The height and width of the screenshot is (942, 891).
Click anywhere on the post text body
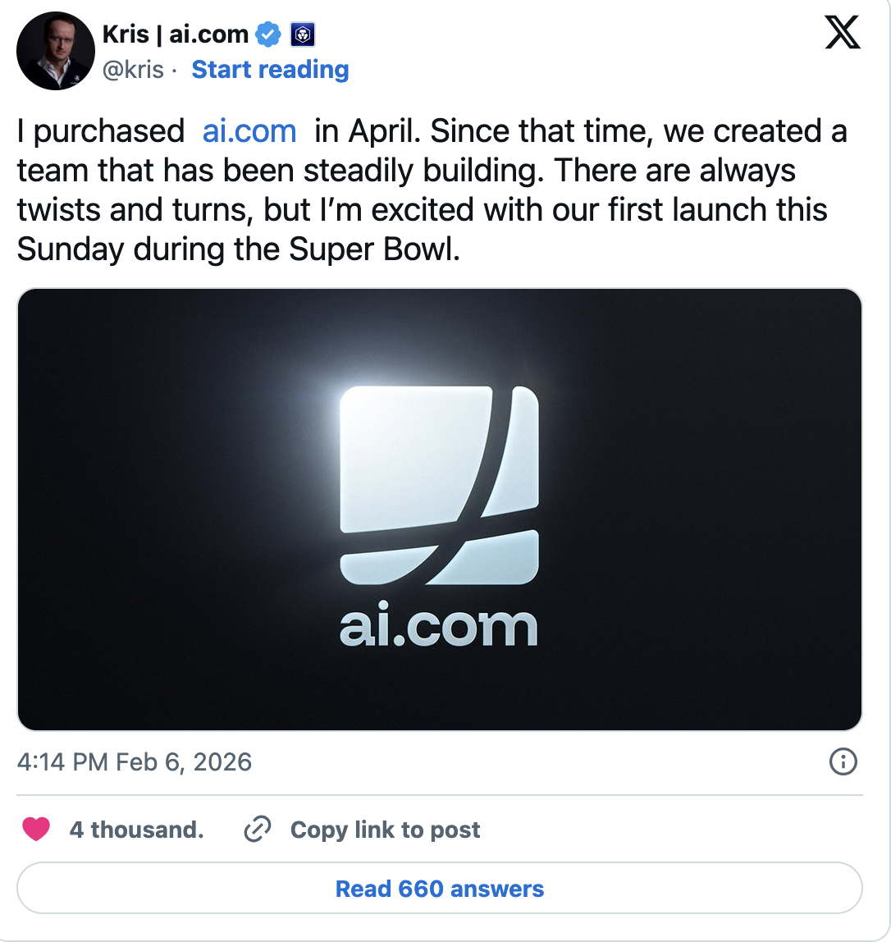tap(410, 190)
